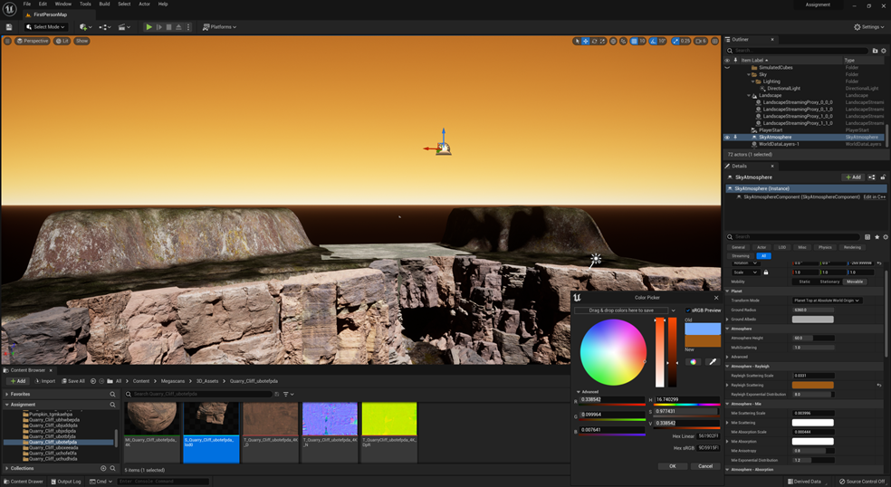The width and height of the screenshot is (891, 487).
Task: Open the Build menu
Action: pos(104,4)
